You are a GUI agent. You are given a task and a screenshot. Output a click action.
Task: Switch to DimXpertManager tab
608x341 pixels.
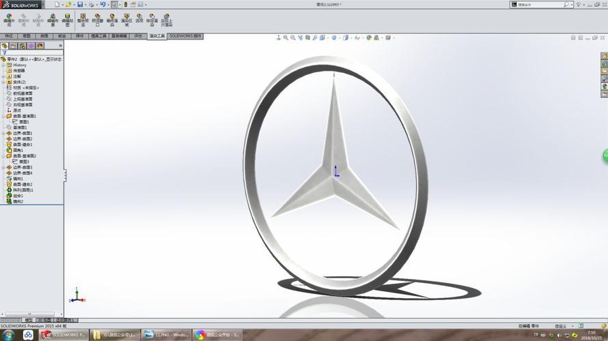[31, 46]
